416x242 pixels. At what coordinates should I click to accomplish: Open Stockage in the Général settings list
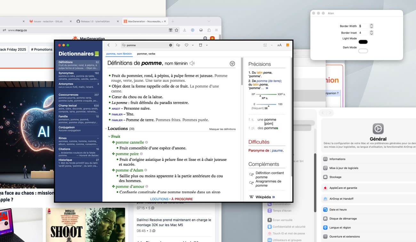pos(335,177)
